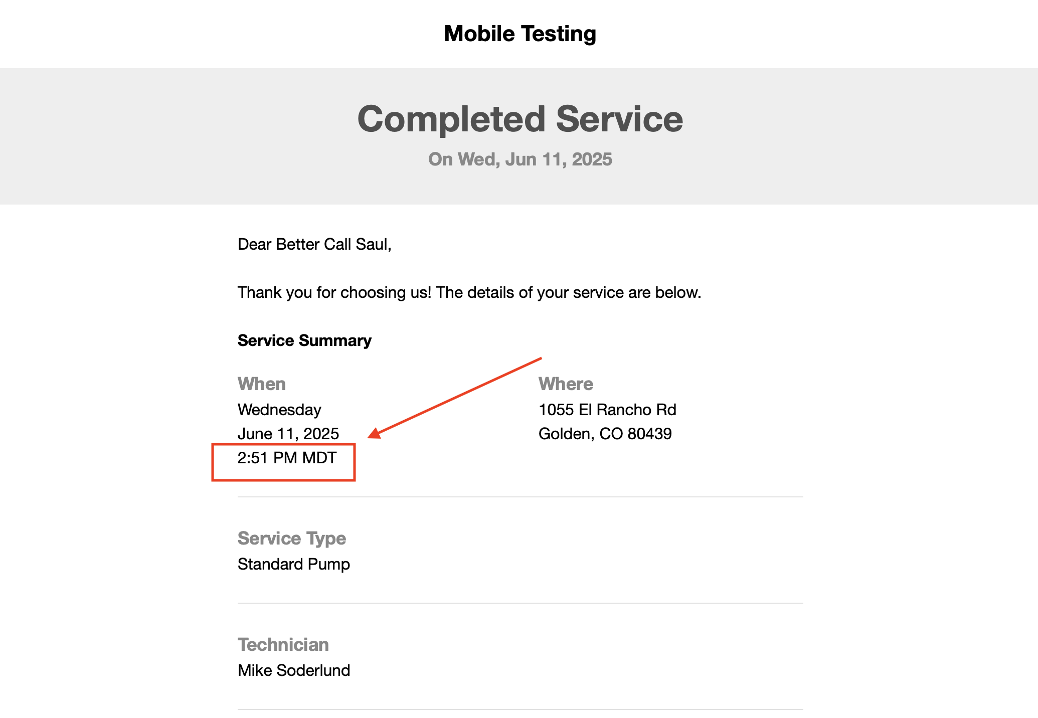The image size is (1038, 718).
Task: Click the Technician label
Action: [283, 645]
